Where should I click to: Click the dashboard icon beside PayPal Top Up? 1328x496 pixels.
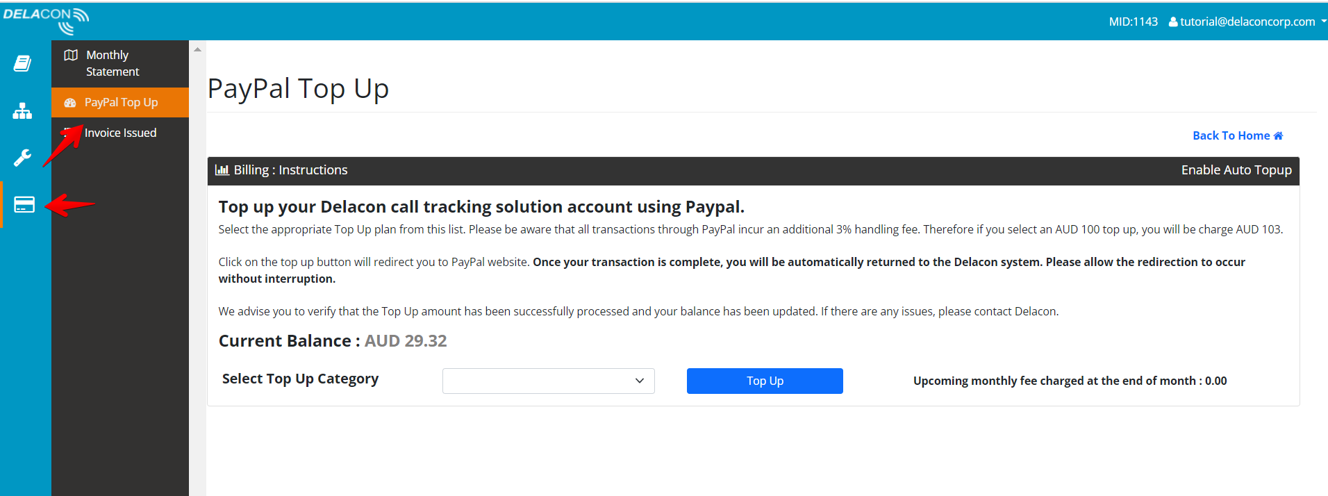click(70, 103)
